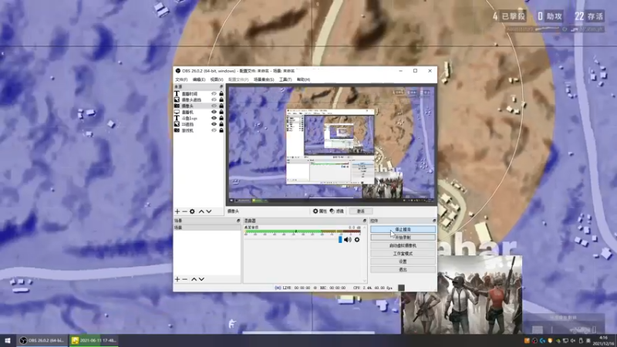Open 设置 settings from Controls panel
Viewport: 617px width, 347px height.
coord(403,261)
